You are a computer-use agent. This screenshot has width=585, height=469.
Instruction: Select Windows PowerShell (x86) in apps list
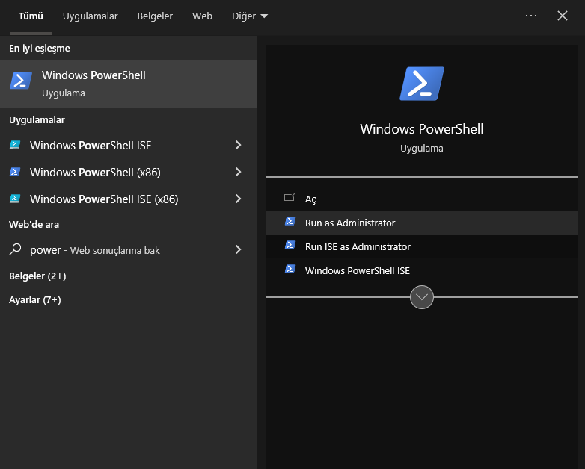(x=129, y=172)
